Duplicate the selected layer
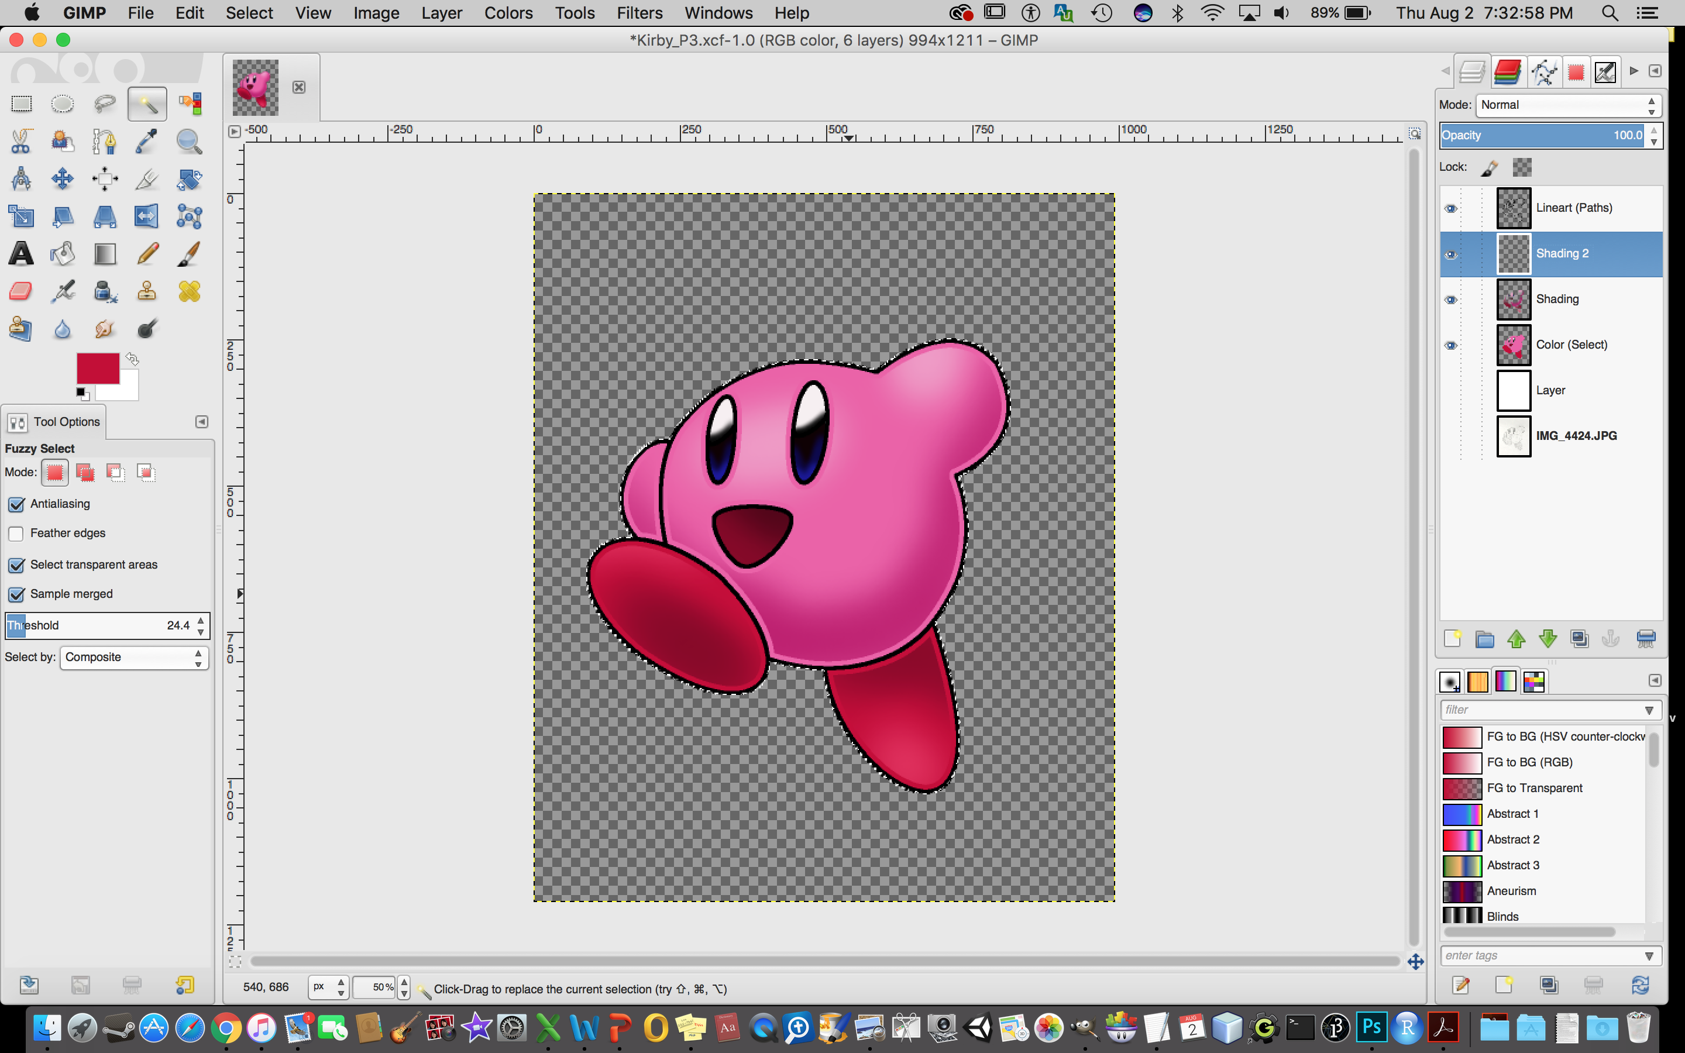This screenshot has width=1685, height=1053. click(x=1579, y=639)
